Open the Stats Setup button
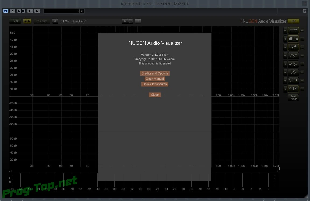The height and width of the screenshot is (201, 310). (293, 97)
